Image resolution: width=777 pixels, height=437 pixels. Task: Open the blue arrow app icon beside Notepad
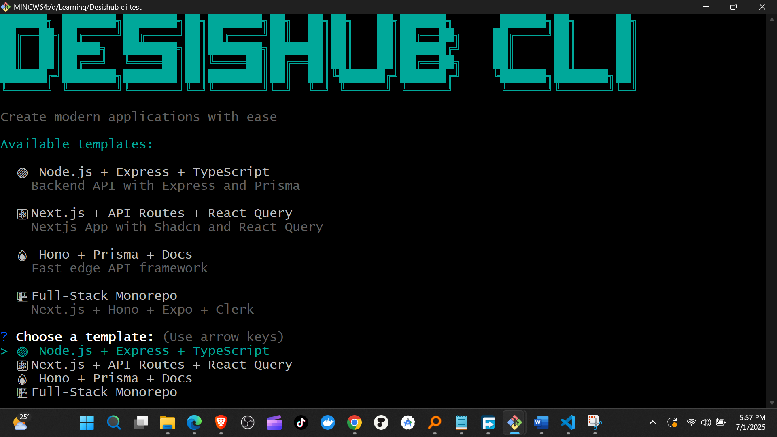(x=488, y=423)
